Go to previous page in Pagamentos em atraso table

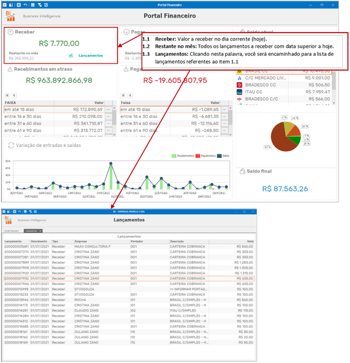click(x=130, y=96)
